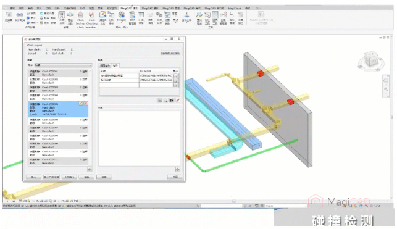Click the second button in the dialog's bottom row
Screen dimensions: 397x229
coord(51,177)
